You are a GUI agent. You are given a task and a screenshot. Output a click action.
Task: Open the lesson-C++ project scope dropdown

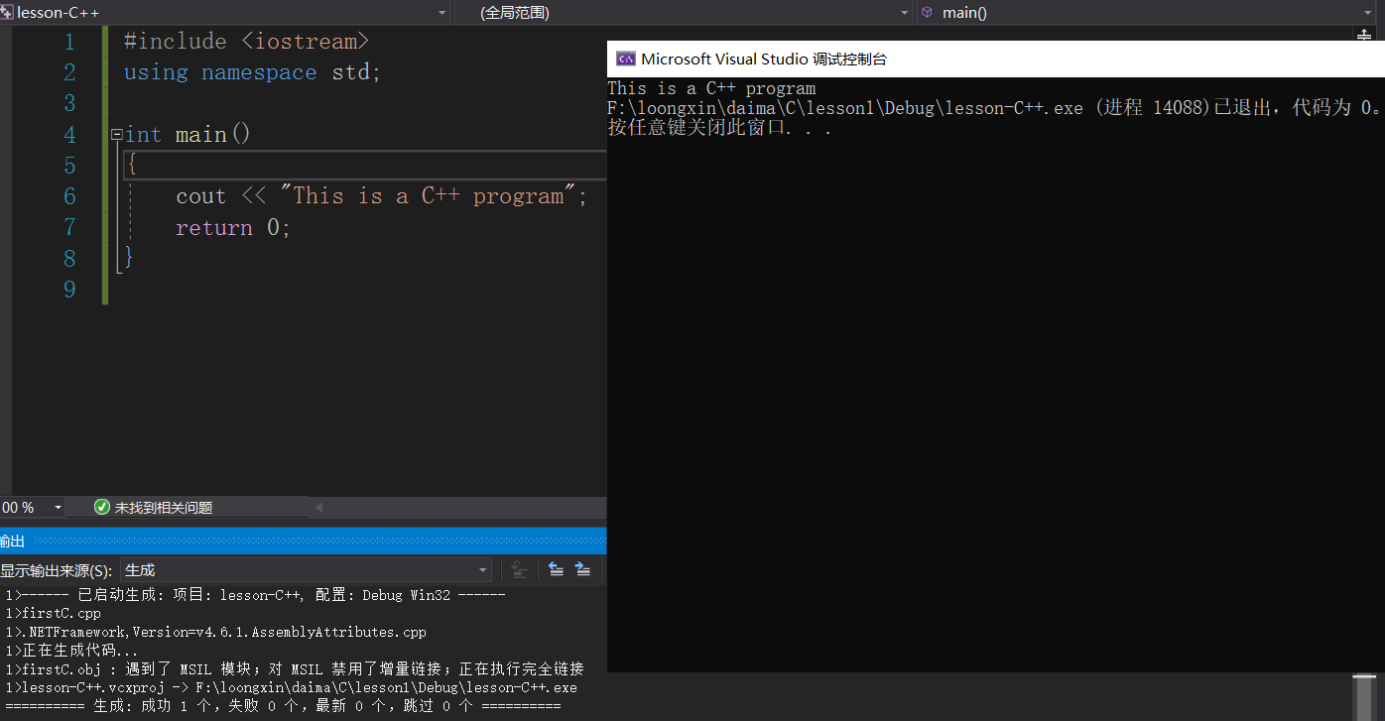tap(225, 12)
